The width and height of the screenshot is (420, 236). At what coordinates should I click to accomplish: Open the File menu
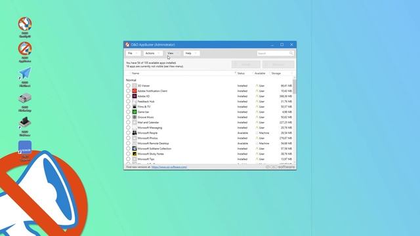click(x=133, y=53)
